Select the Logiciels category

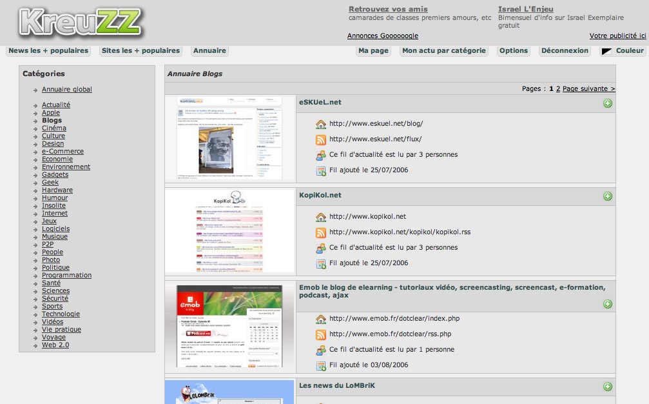click(x=56, y=228)
